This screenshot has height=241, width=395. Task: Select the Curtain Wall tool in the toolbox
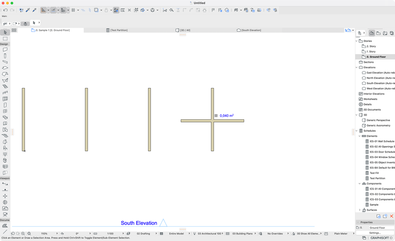point(5,99)
